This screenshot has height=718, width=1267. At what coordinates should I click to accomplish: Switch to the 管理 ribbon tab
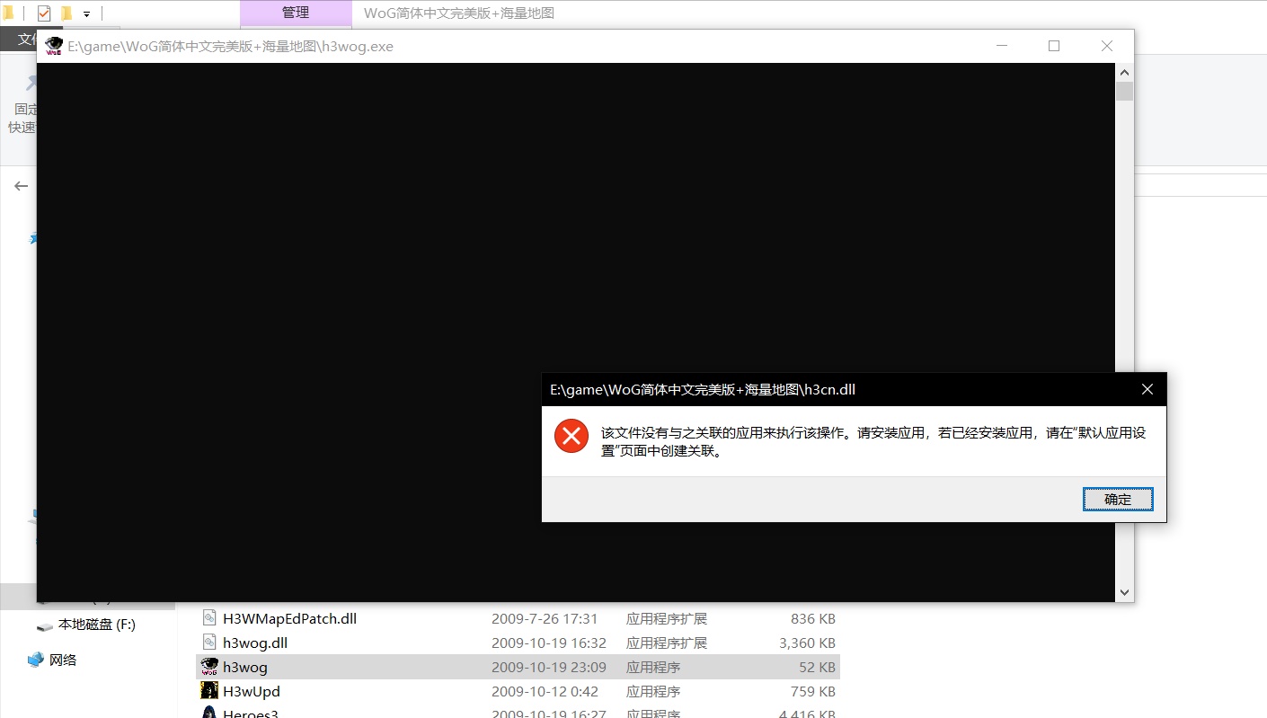click(296, 13)
